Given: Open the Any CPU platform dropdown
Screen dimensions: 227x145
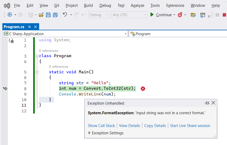Looking at the screenshot, I should click(x=129, y=15).
